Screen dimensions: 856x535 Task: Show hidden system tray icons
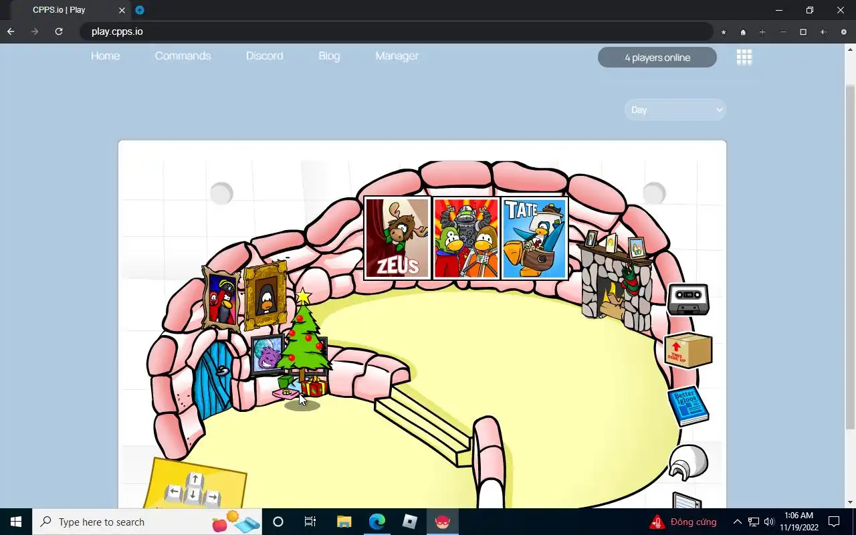[x=737, y=522]
